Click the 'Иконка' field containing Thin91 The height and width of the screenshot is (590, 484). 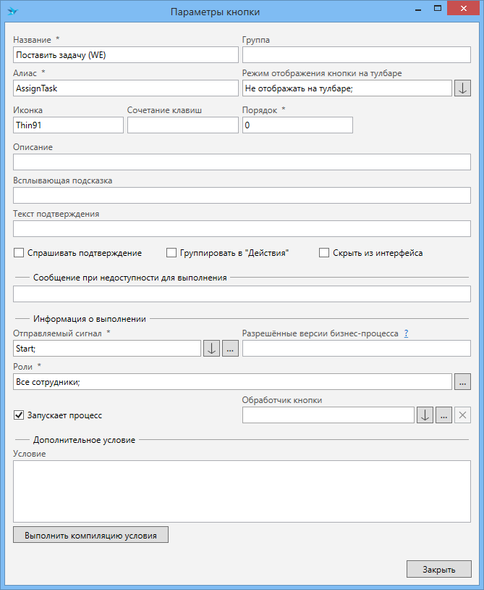68,125
